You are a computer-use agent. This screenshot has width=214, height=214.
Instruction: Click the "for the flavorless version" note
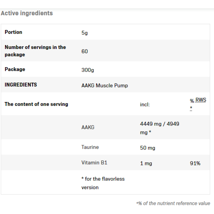[x=103, y=183]
